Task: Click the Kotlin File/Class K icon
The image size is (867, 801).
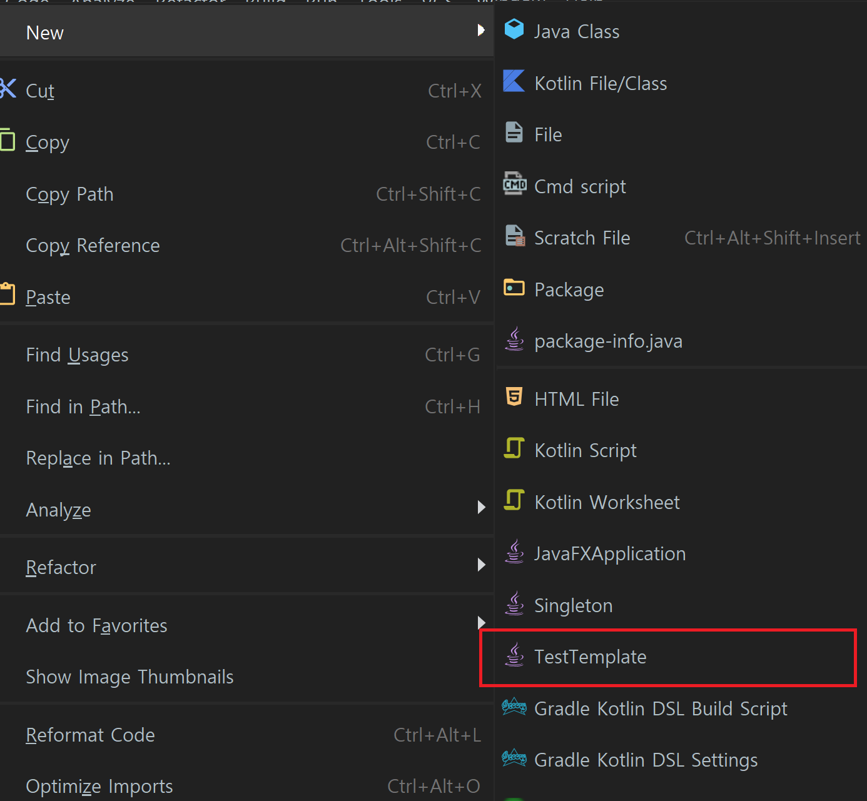Action: (x=514, y=81)
